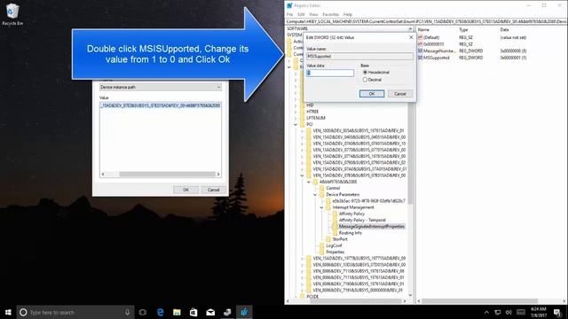The width and height of the screenshot is (568, 319).
Task: Click the Control folder icon in tree
Action: click(321, 188)
